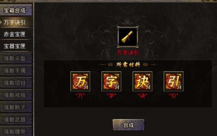Click the red “引” label under material
The height and width of the screenshot is (136, 217).
pyautogui.click(x=174, y=96)
